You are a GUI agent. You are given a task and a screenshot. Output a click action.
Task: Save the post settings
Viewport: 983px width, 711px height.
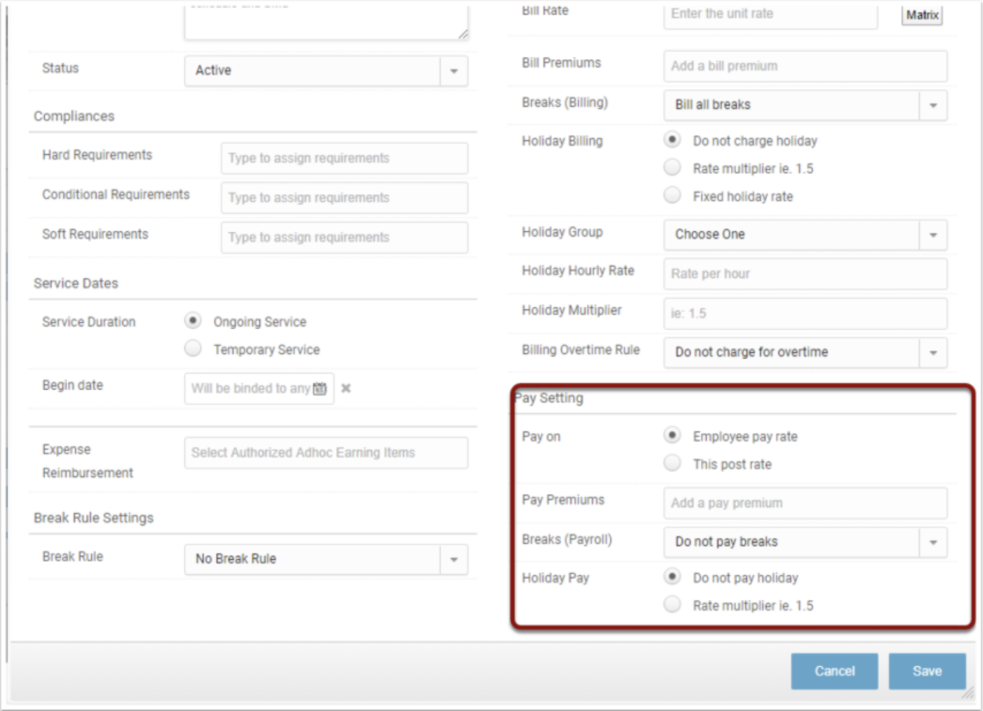pyautogui.click(x=927, y=671)
